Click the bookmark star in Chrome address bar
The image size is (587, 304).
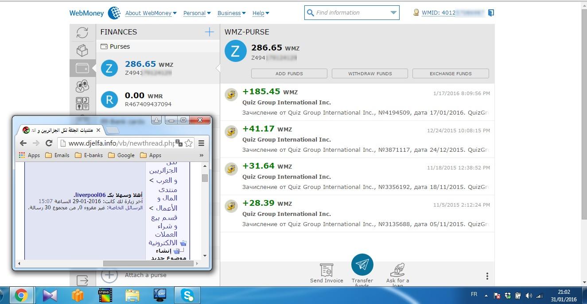(189, 143)
